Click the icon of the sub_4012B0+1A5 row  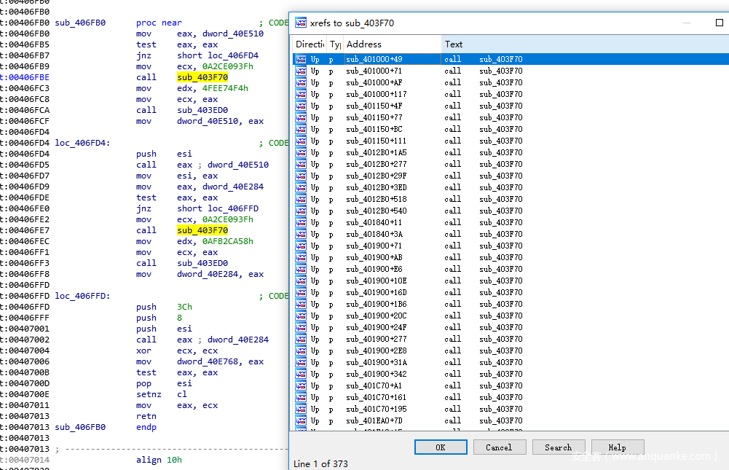(x=300, y=152)
